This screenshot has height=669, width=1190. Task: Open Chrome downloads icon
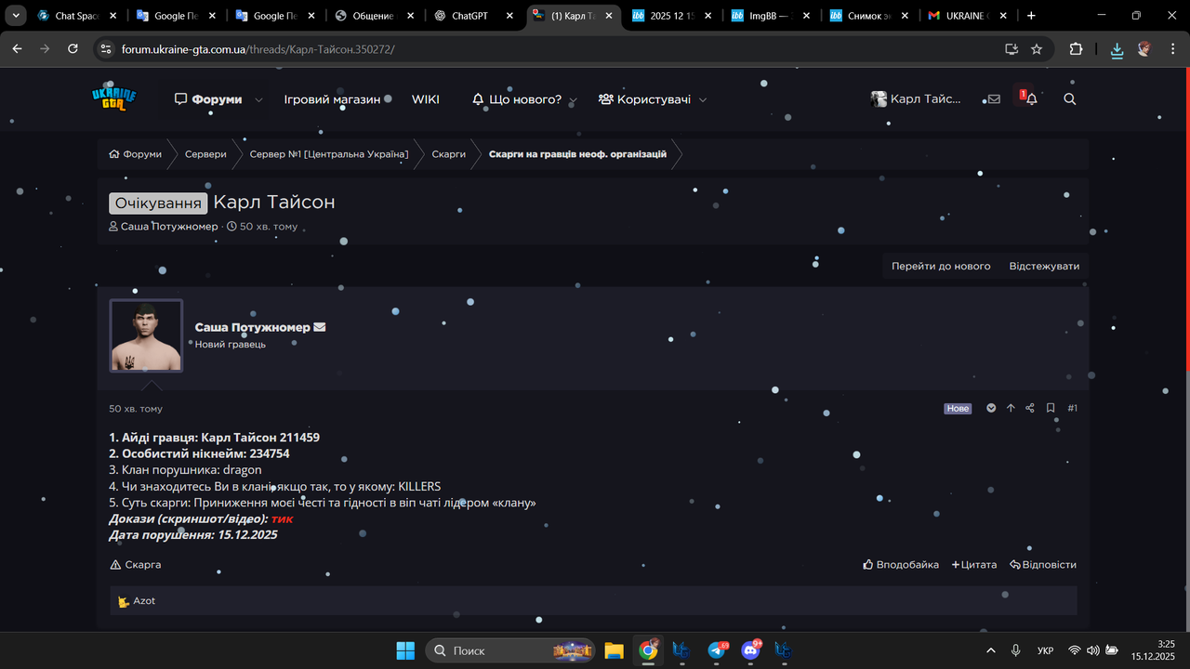pyautogui.click(x=1117, y=50)
